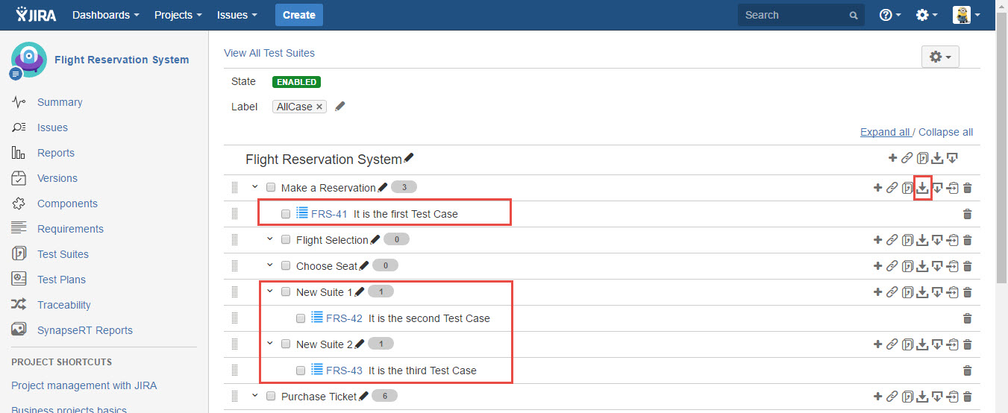Click the trash icon on New Suite 2 row

point(967,344)
